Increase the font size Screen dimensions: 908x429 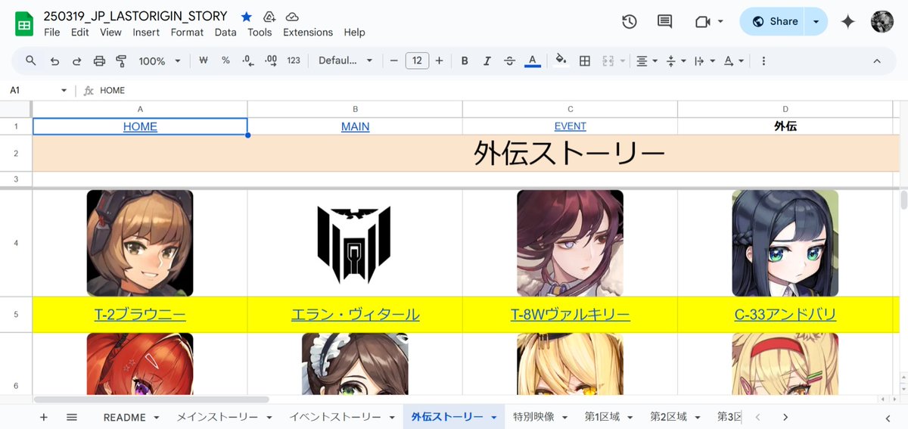pyautogui.click(x=439, y=61)
